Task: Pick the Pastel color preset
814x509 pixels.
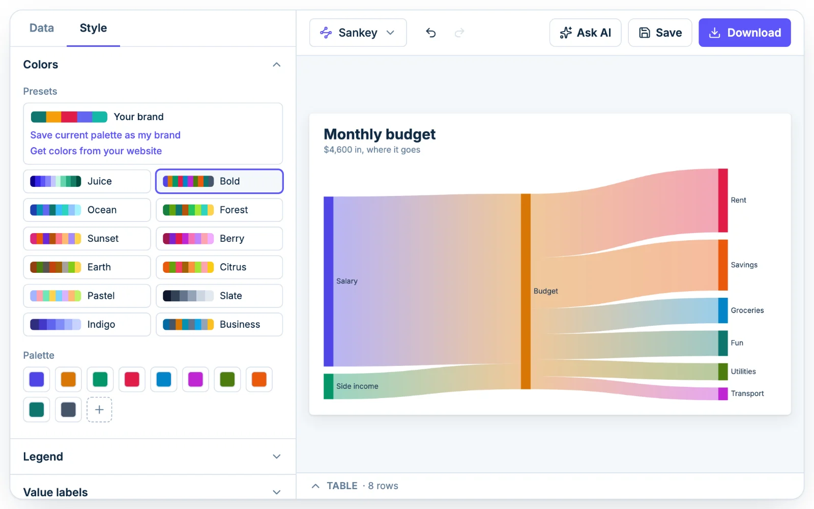Action: [87, 296]
